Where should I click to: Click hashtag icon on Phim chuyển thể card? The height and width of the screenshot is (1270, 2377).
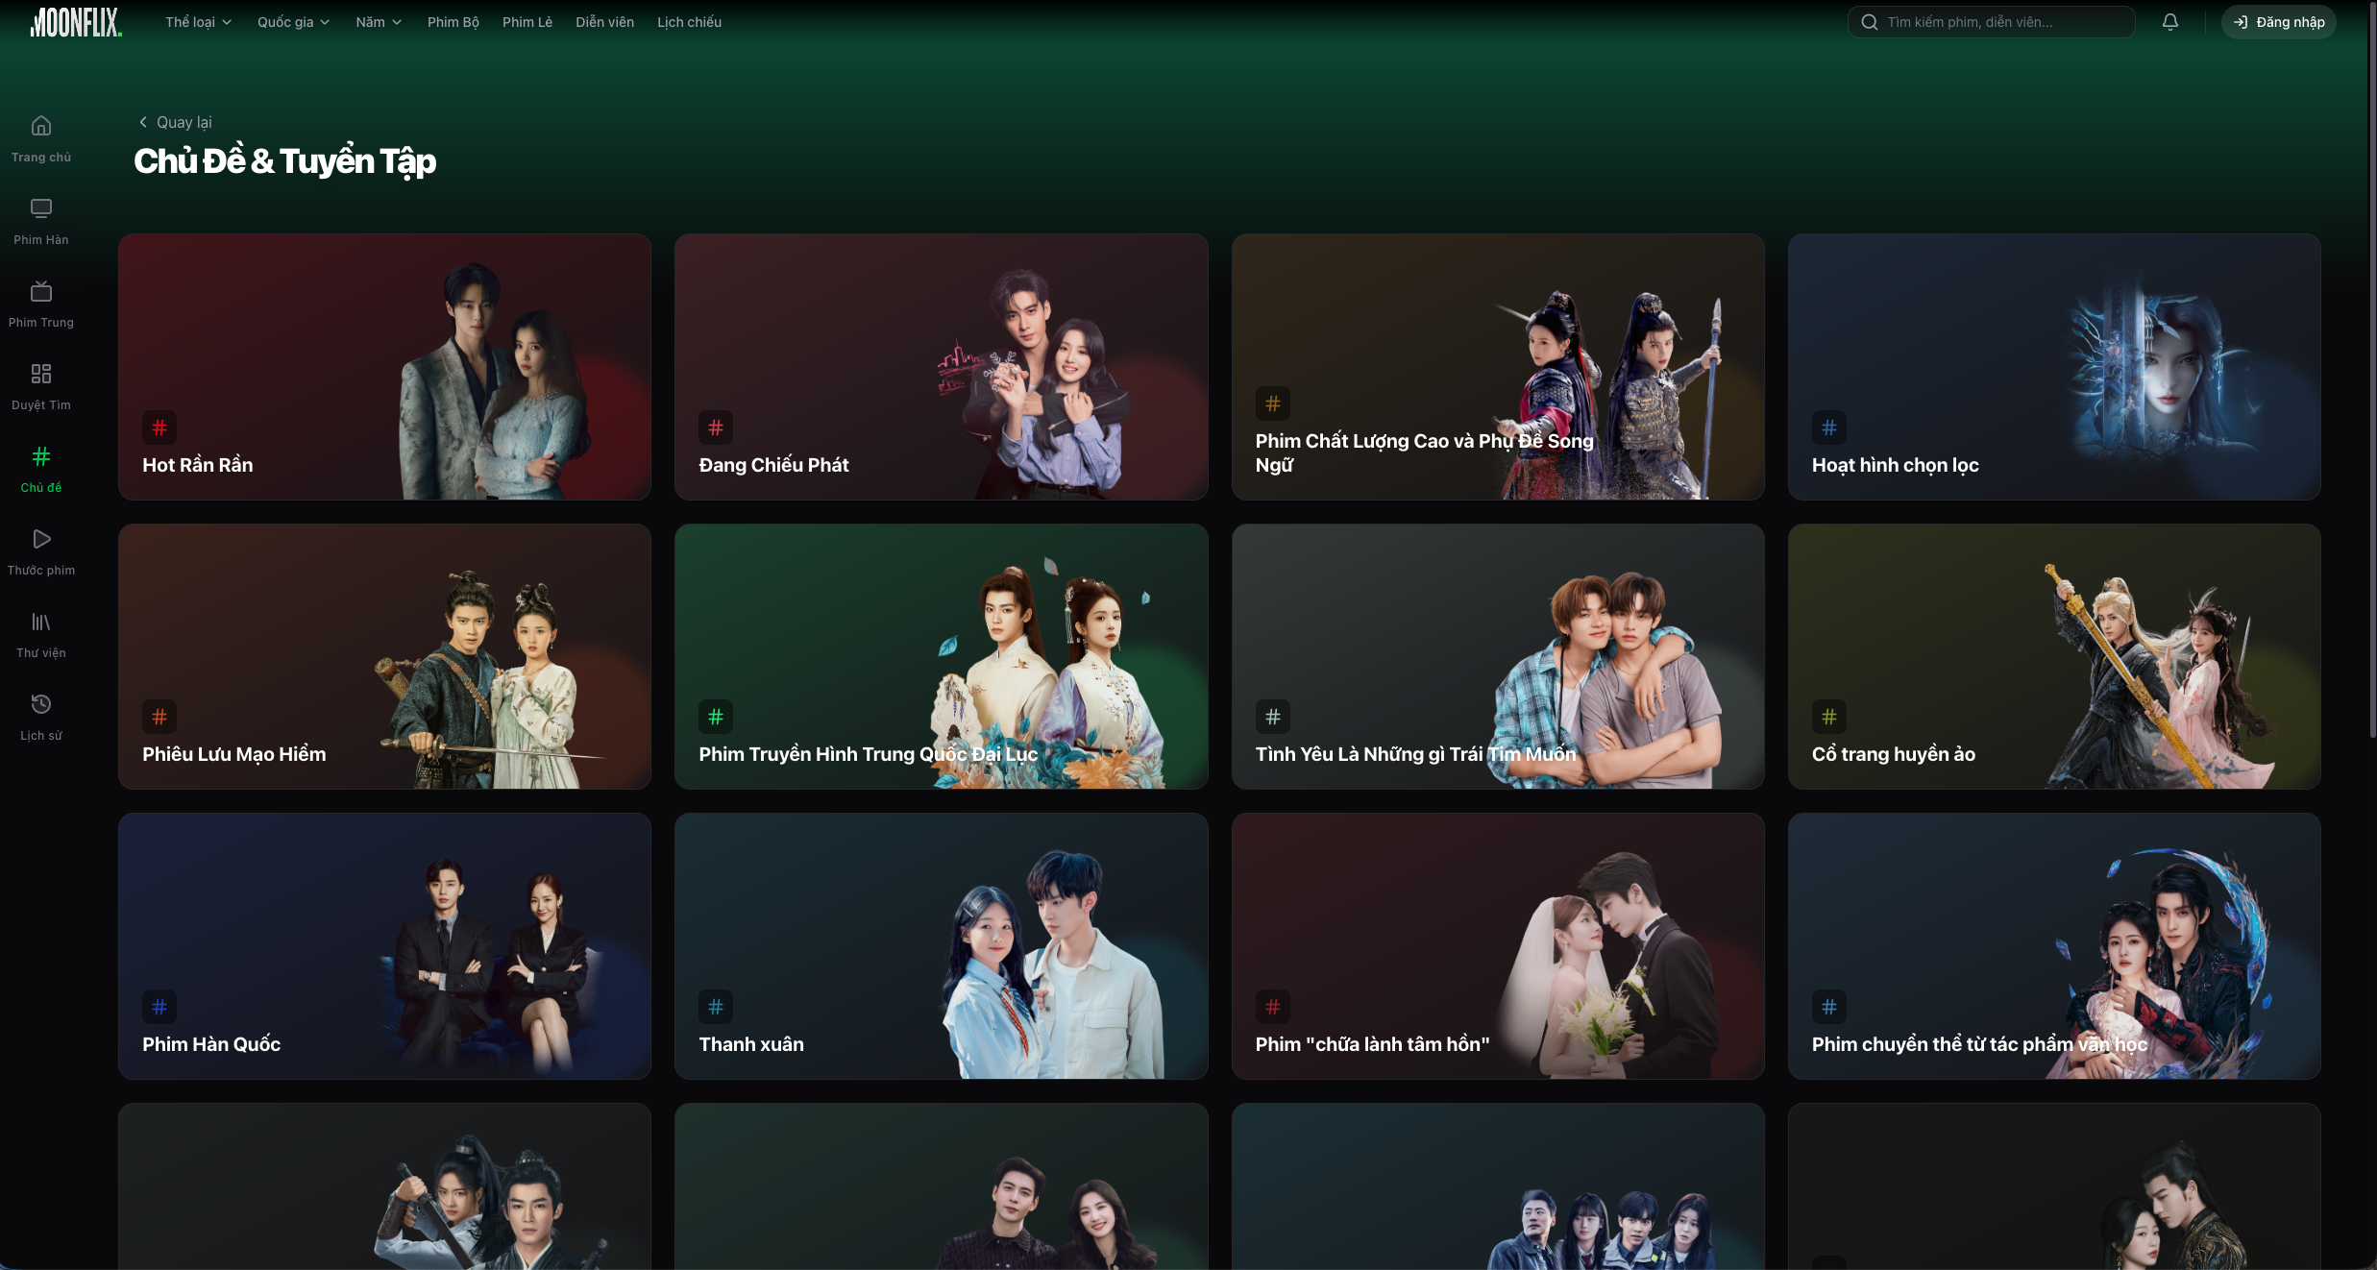(x=1829, y=1007)
